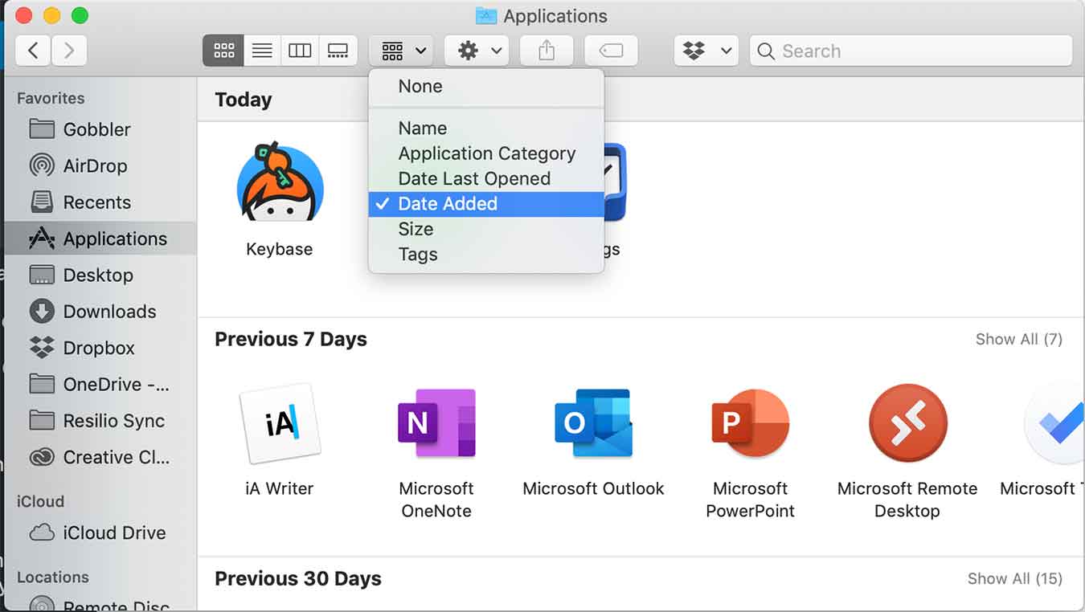Select the Name grouping option
Screen dimensions: 1085x612
click(x=423, y=128)
